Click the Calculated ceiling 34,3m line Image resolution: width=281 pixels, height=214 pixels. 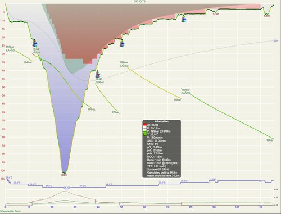(162, 172)
